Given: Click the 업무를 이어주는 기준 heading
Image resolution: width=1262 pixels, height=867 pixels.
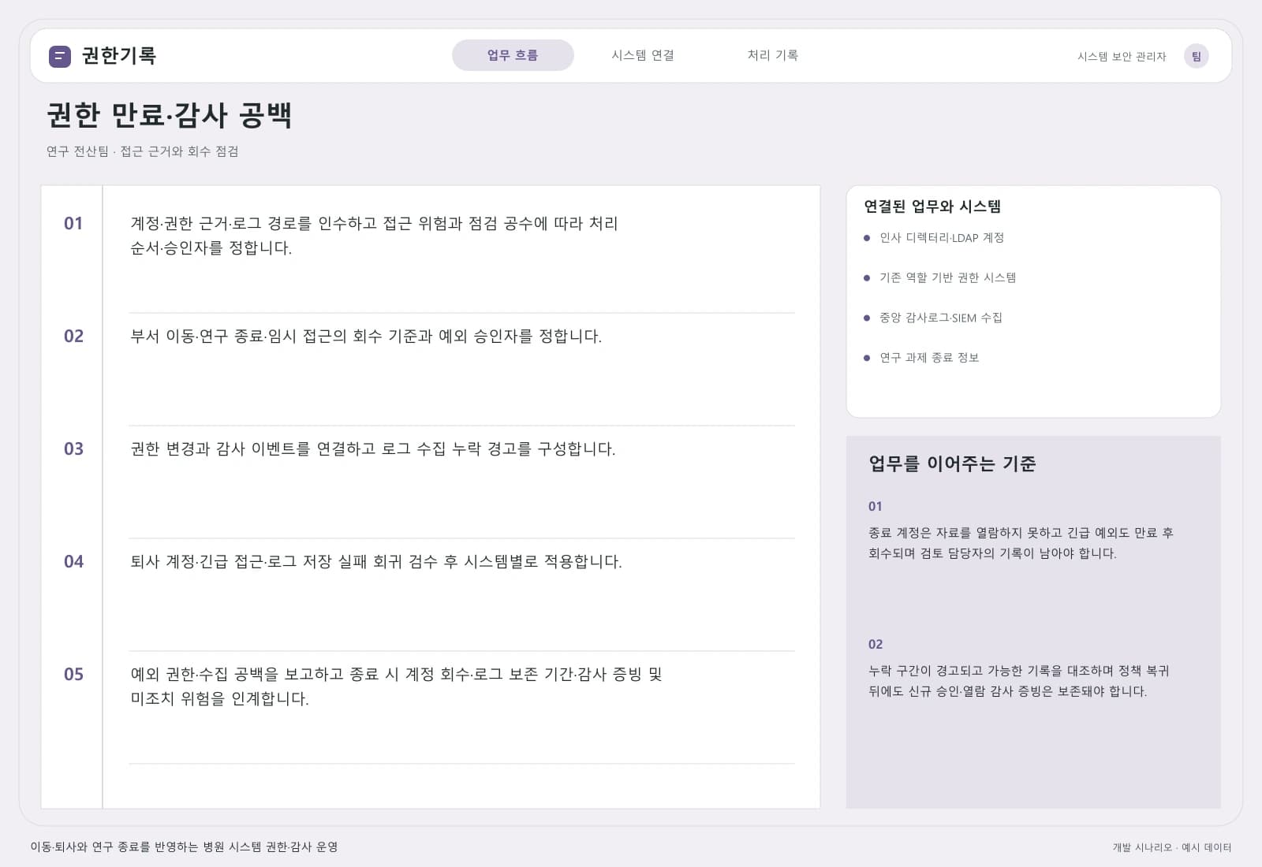Looking at the screenshot, I should 952,463.
